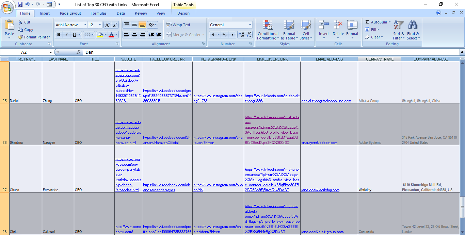Open Excel Help question mark
This screenshot has width=465, height=235.
[439, 13]
